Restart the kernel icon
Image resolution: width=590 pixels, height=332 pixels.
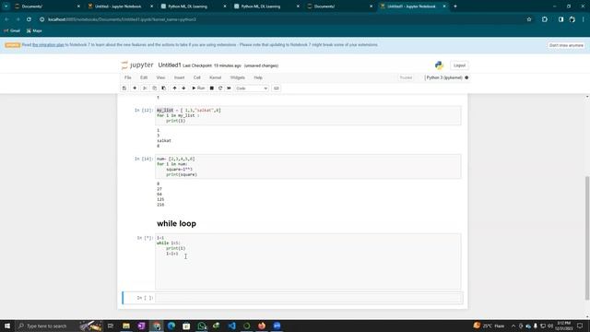point(220,89)
